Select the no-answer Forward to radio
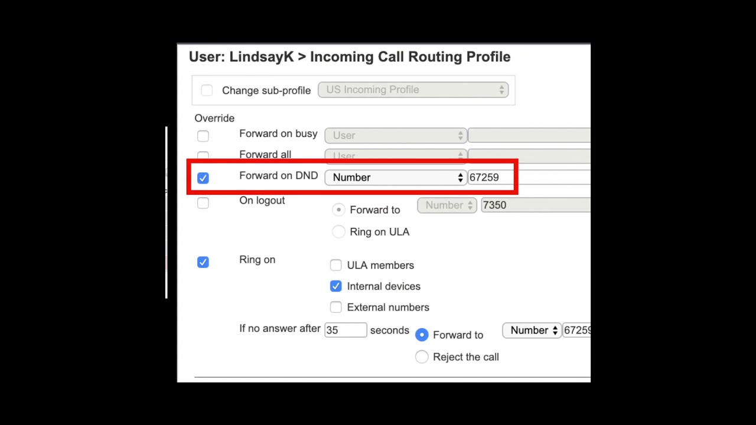This screenshot has width=756, height=425. tap(422, 335)
